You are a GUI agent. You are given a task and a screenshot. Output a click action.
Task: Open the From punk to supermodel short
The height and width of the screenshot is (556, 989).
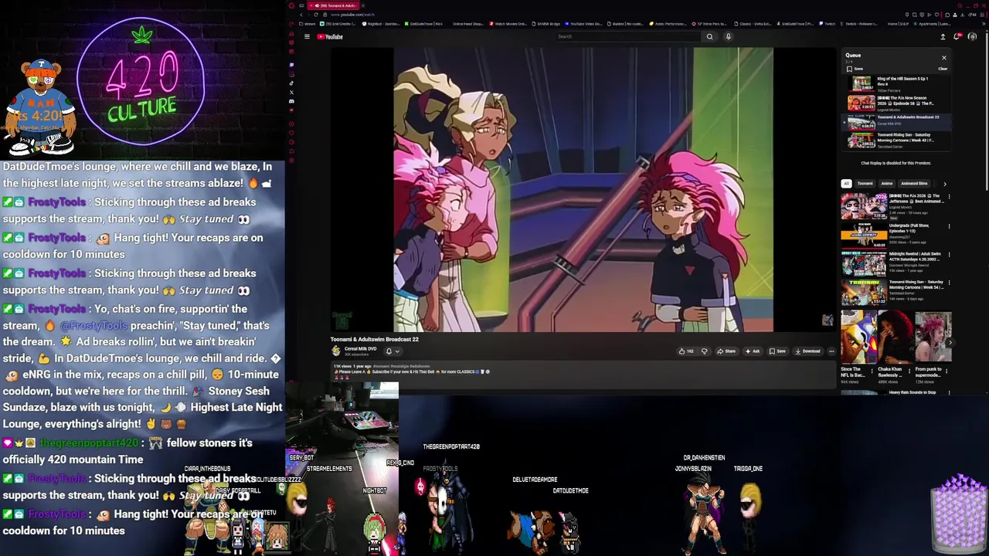933,337
